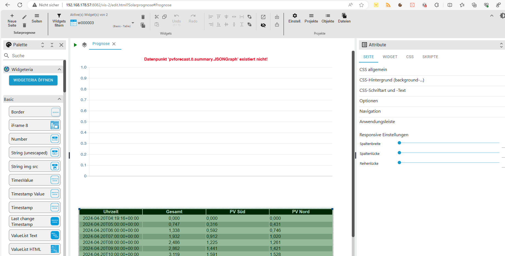This screenshot has height=256, width=505.
Task: Toggle Attribute panel expand arrows
Action: point(501,45)
